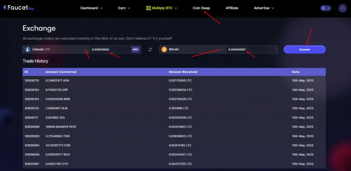Click the Date column header
The width and height of the screenshot is (351, 171).
295,72
